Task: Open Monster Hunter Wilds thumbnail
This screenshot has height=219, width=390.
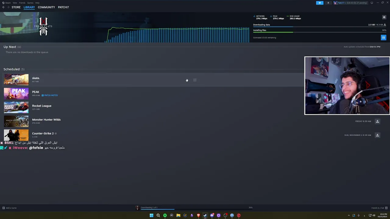Action: click(x=16, y=121)
